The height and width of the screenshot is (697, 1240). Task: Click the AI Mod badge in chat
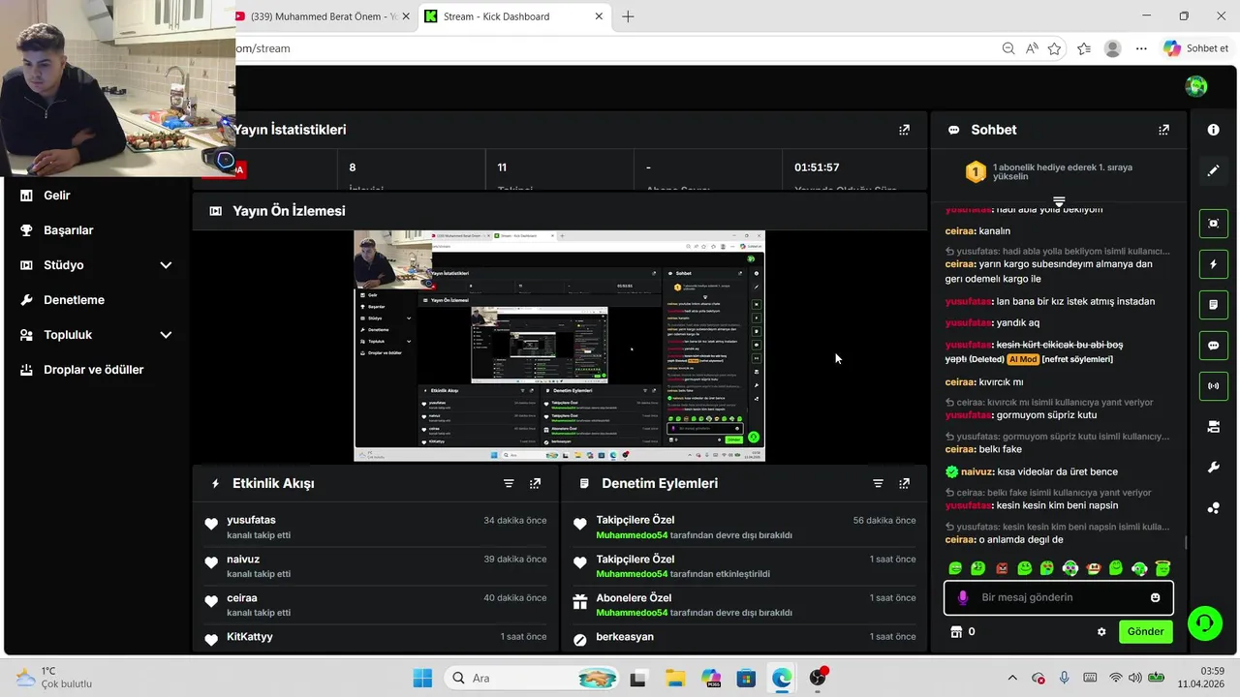(1023, 359)
